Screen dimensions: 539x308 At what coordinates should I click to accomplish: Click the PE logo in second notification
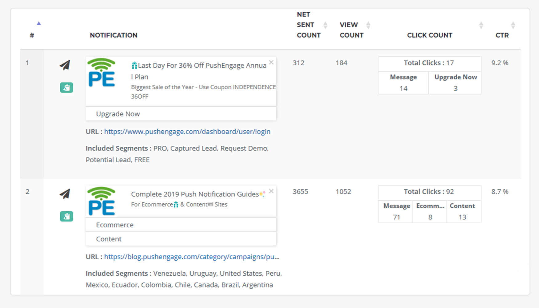[102, 201]
